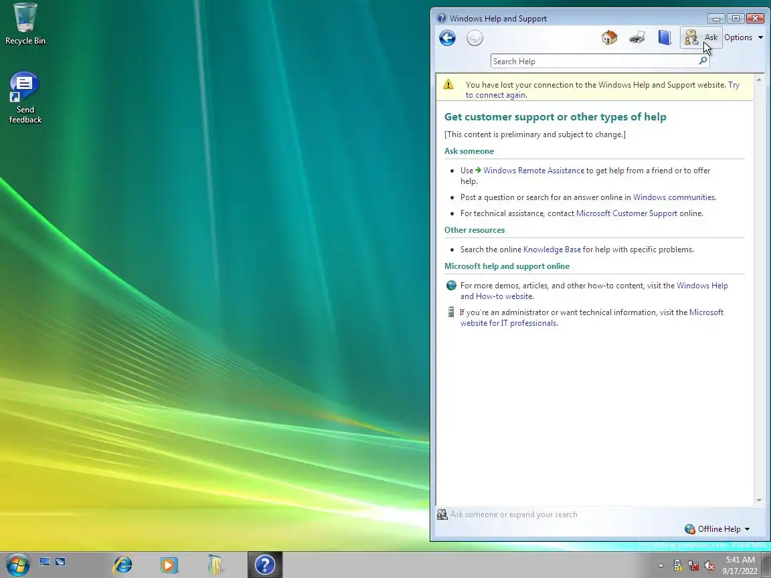
Task: Show hidden system tray icons
Action: coord(661,566)
